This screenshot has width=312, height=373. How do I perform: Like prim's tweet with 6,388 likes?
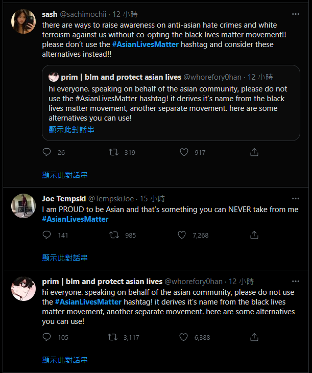184,337
